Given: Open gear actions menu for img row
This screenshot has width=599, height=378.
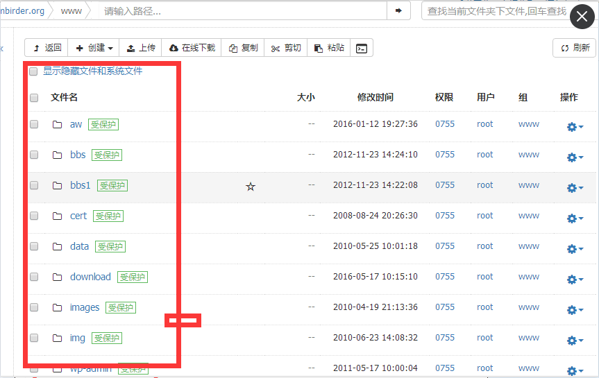Looking at the screenshot, I should point(575,341).
